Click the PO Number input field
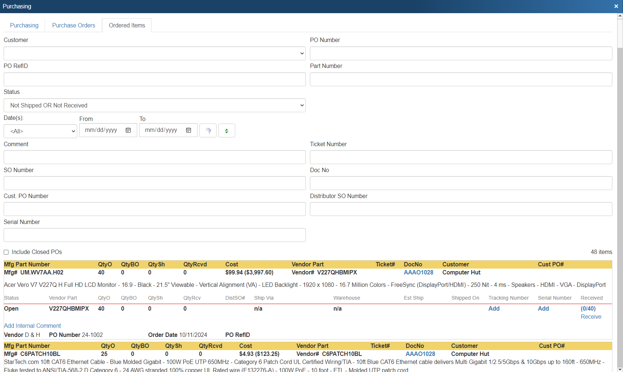The width and height of the screenshot is (623, 372). click(x=461, y=53)
